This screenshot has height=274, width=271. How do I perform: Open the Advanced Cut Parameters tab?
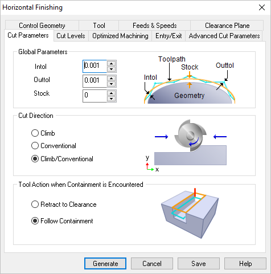(x=224, y=36)
